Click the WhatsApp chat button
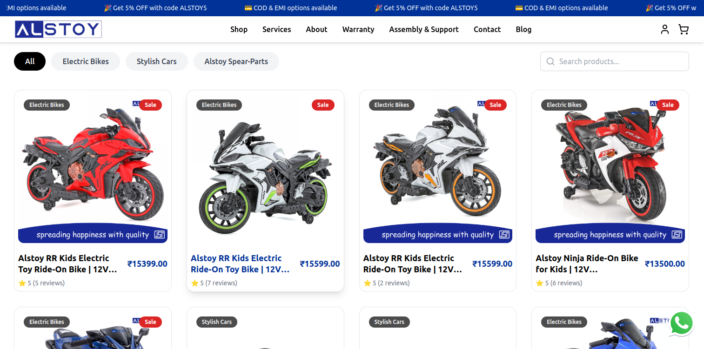704x349 pixels. point(682,323)
